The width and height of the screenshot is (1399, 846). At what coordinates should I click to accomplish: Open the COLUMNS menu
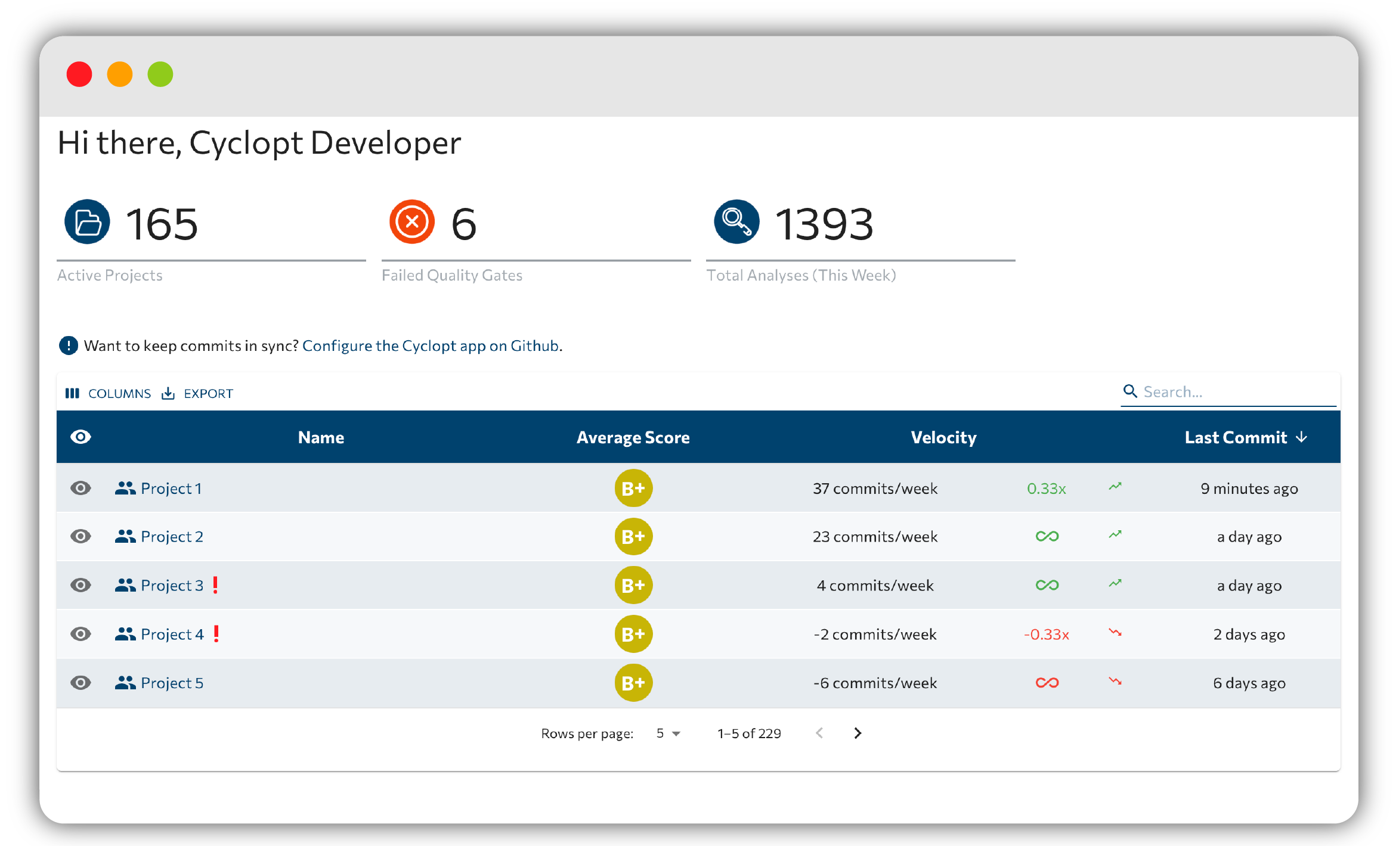tap(108, 393)
